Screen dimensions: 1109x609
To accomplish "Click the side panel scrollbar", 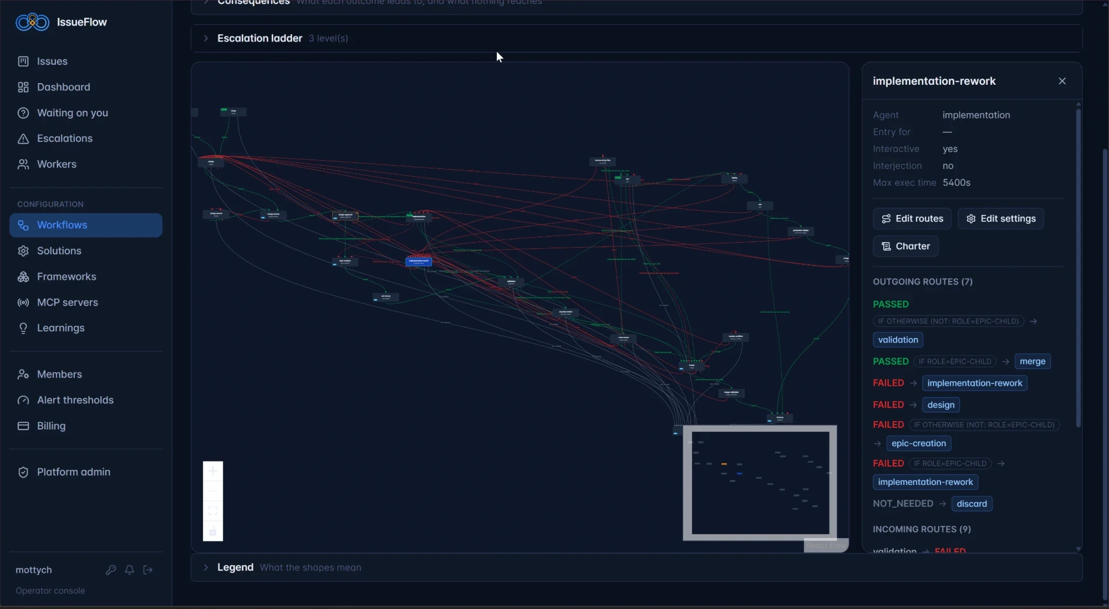I will (1078, 268).
